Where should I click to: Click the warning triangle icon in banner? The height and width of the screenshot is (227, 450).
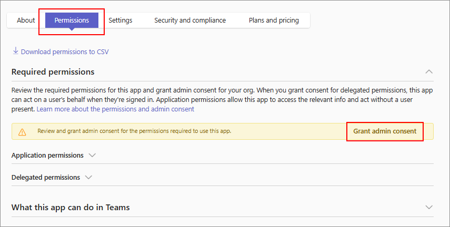(x=22, y=132)
